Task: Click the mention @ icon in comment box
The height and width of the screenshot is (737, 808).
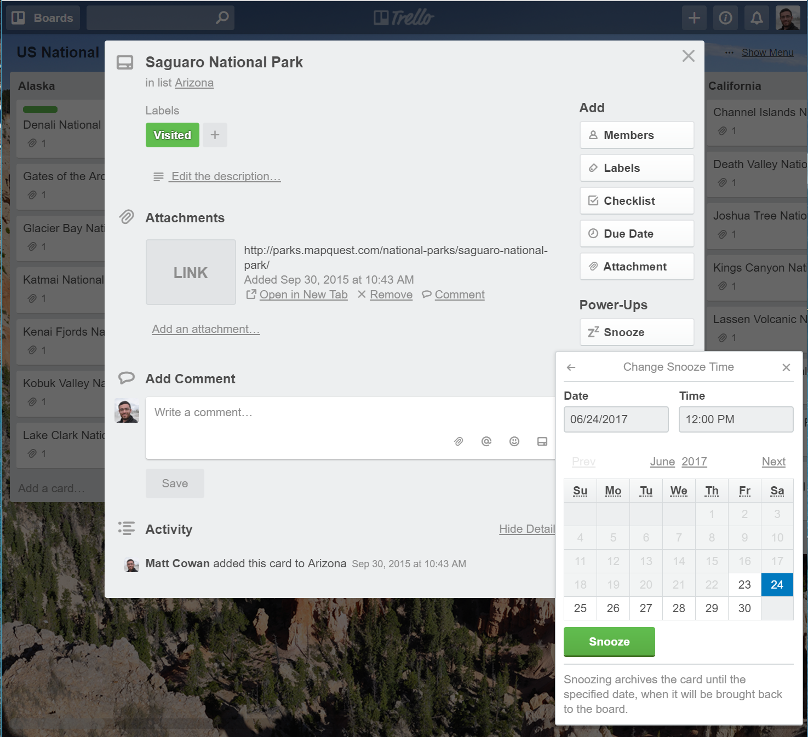Action: click(x=486, y=441)
